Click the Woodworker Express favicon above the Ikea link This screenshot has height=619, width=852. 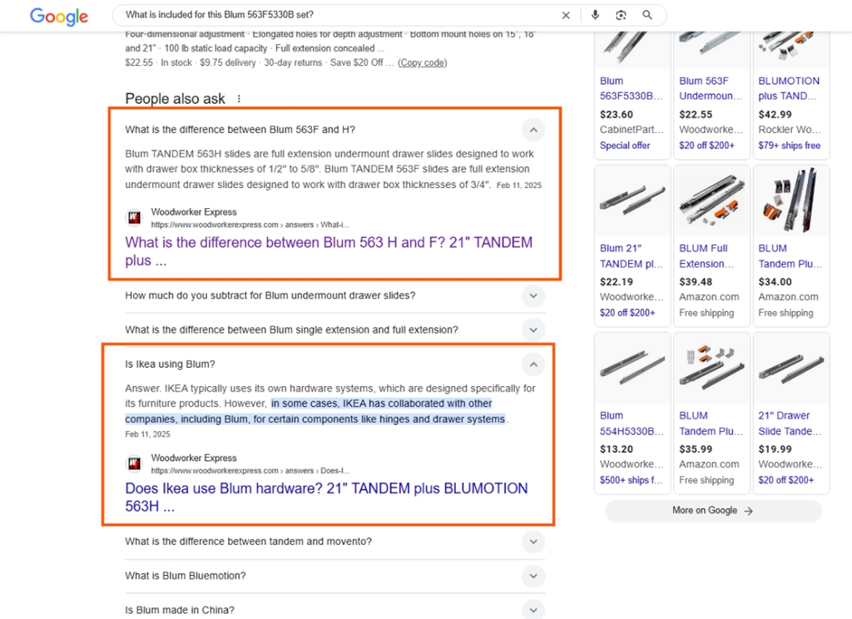pyautogui.click(x=134, y=463)
